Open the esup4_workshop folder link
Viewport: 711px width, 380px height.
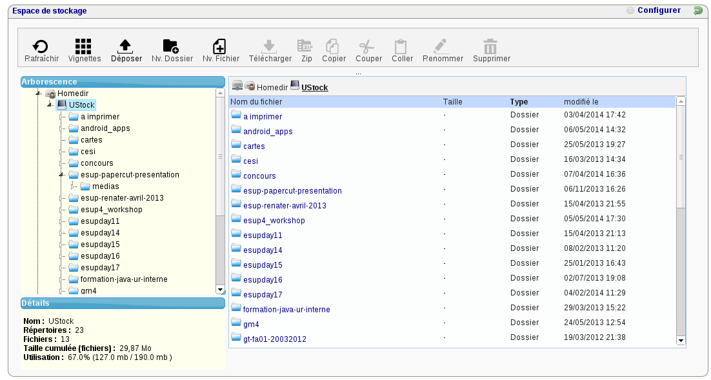(274, 221)
